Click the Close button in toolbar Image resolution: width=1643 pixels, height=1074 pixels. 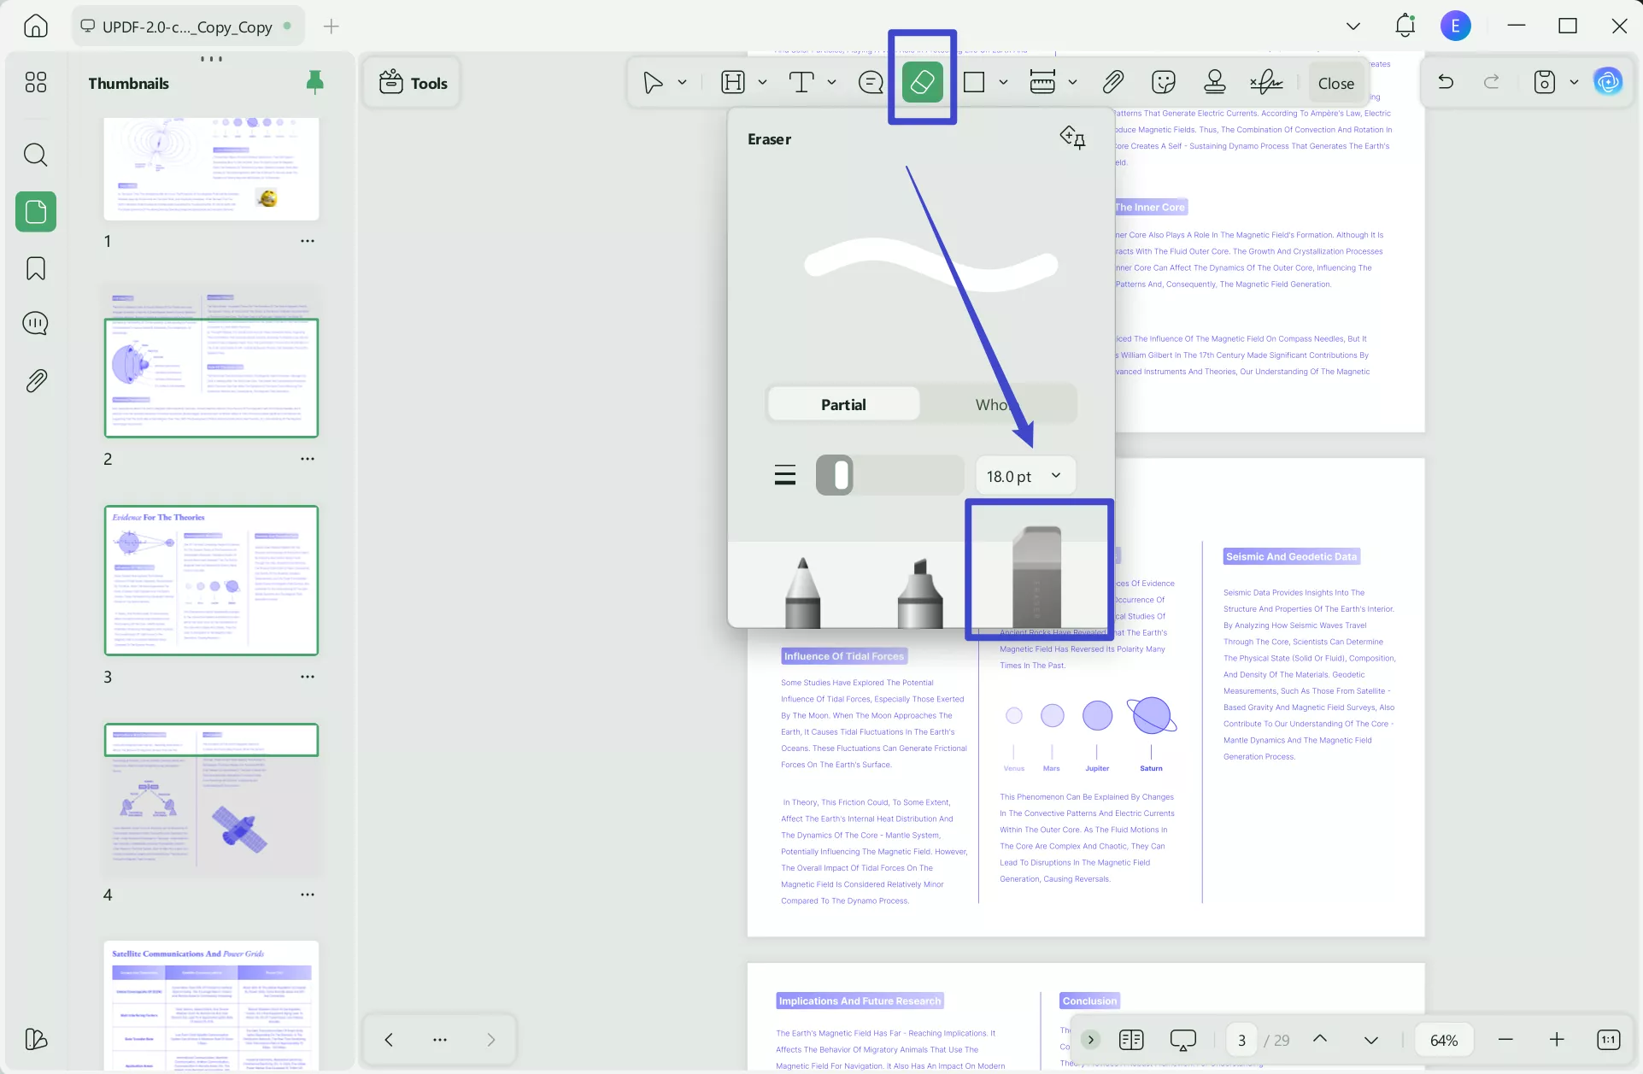[1335, 83]
